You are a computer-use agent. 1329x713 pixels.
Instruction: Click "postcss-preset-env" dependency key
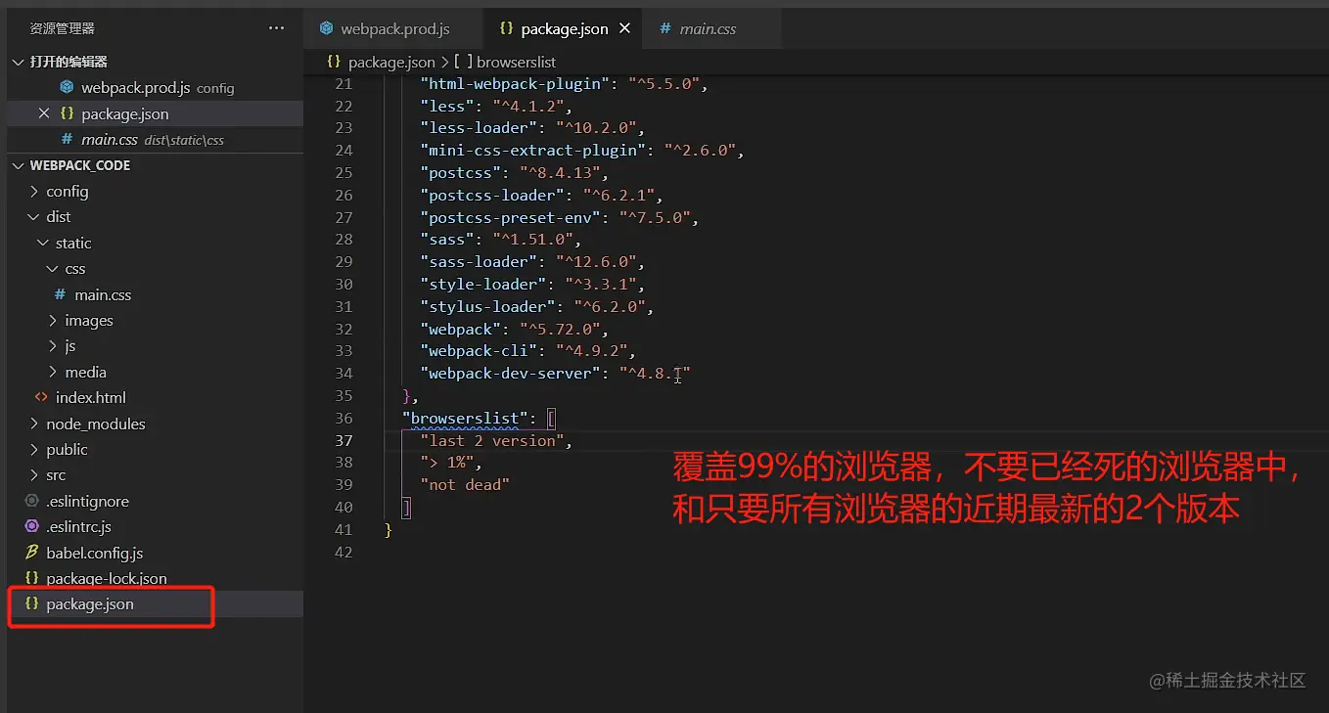point(511,217)
